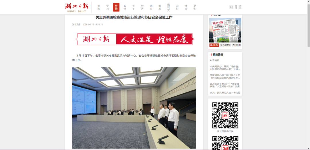Click the 湖北日报客户端 QR code
The width and height of the screenshot is (310, 150).
tap(225, 115)
